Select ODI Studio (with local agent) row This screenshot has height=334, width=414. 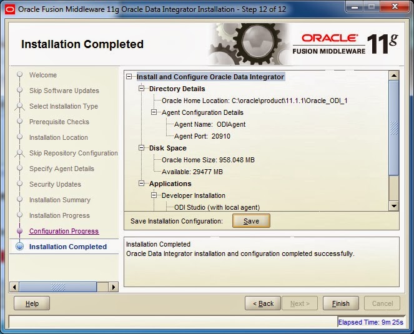217,207
